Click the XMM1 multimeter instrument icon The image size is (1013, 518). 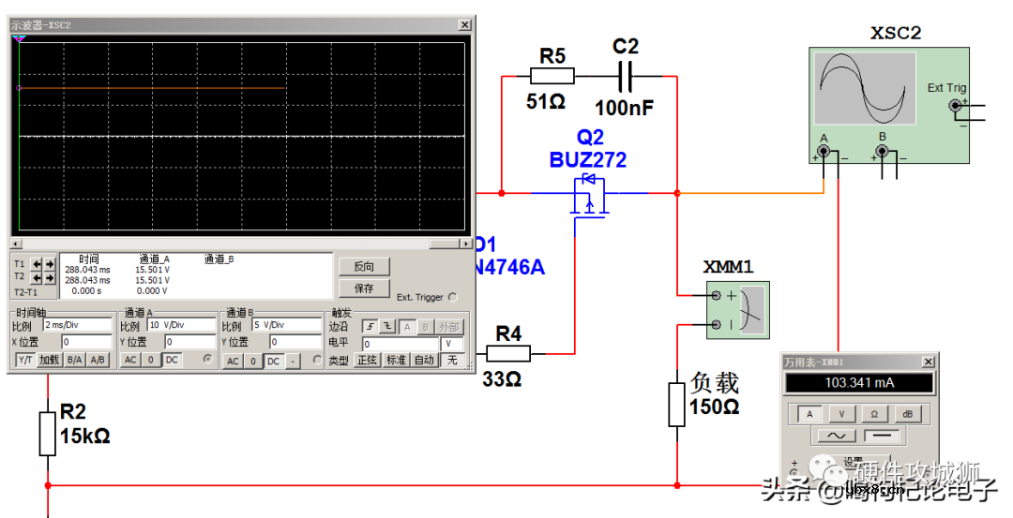(737, 309)
